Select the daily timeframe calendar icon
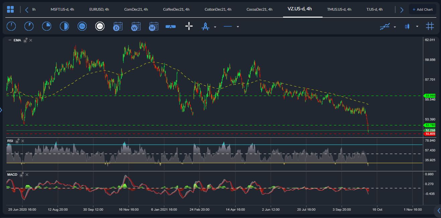441x218 pixels. click(118, 26)
